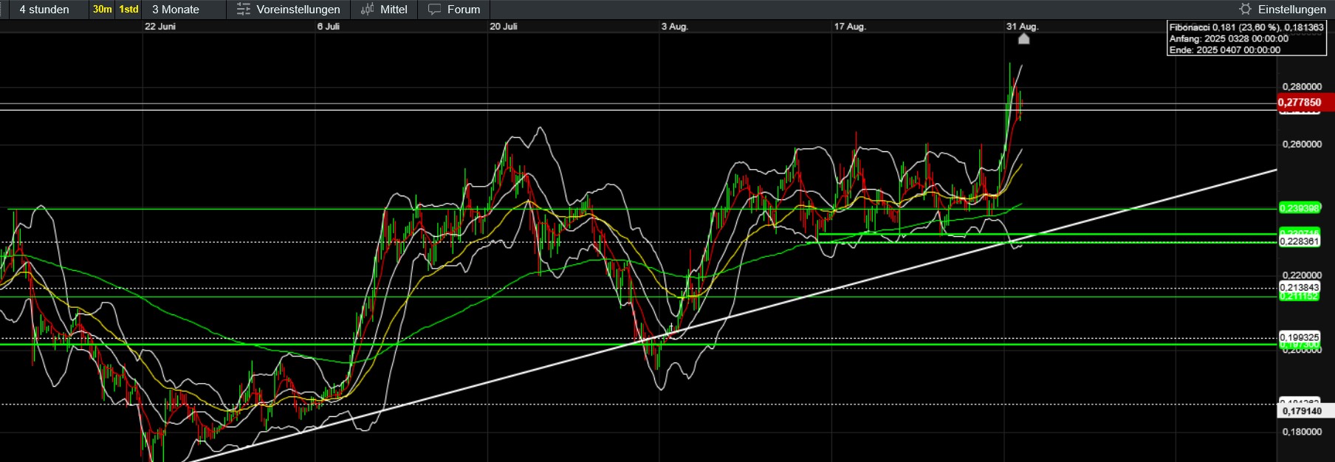Click the Anfang: 2025 0328 text line

[x=1229, y=38]
